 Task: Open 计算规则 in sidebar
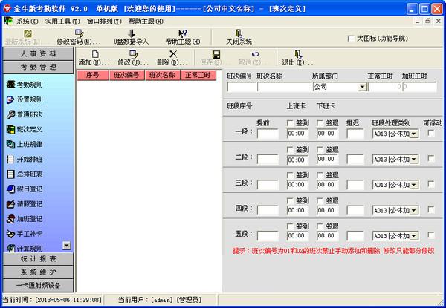(x=25, y=249)
